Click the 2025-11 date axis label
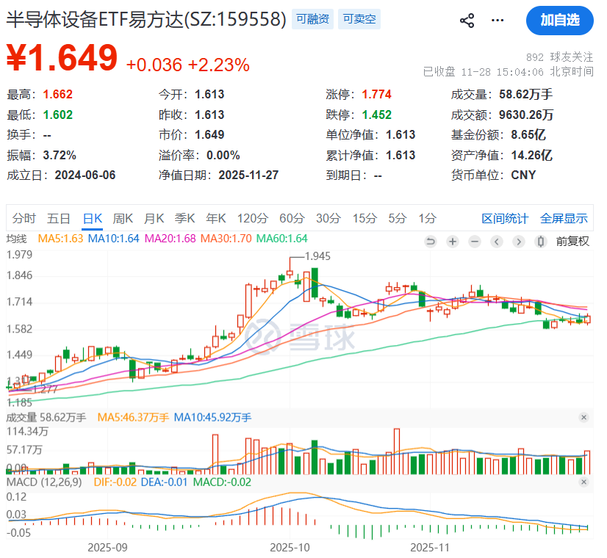Viewport: 607px width, 558px height. point(430,548)
